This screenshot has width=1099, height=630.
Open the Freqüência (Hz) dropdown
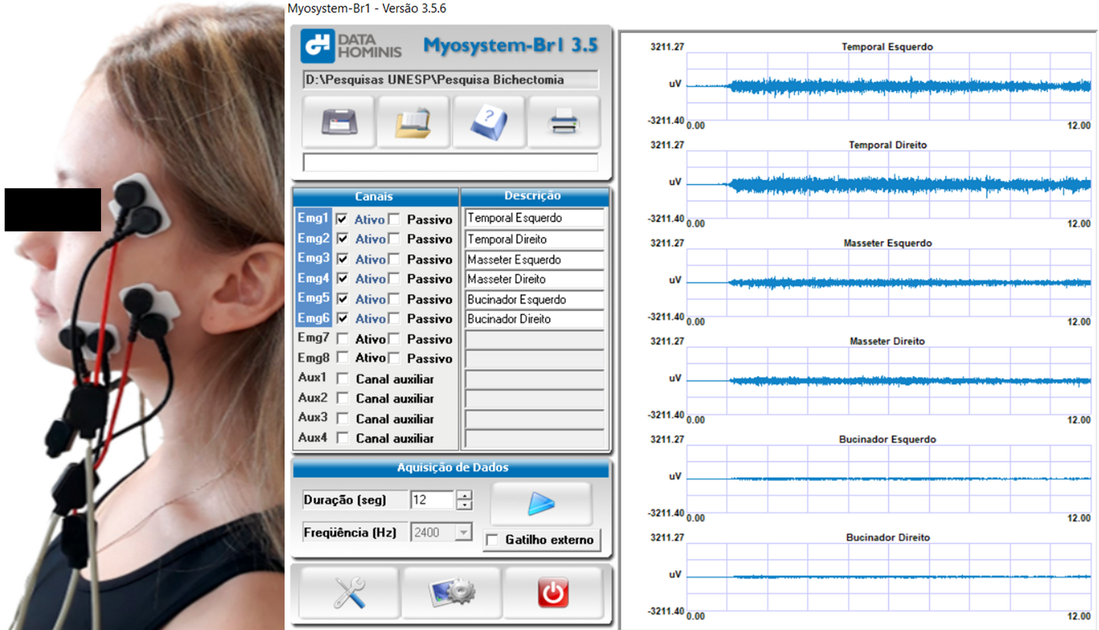click(x=463, y=532)
